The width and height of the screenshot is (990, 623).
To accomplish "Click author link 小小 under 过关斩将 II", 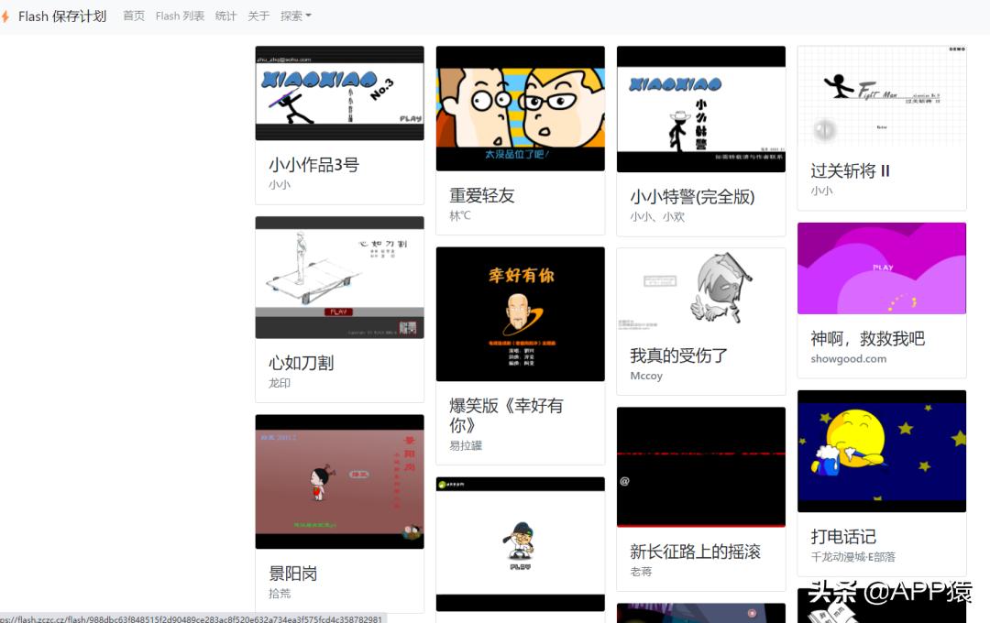I will (x=822, y=190).
